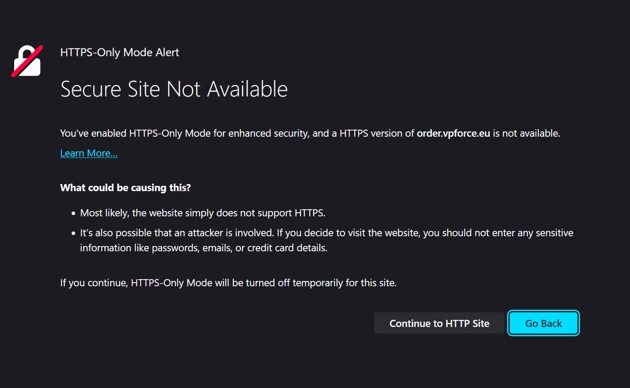Click the words is not available after the domain
630x388 pixels.
526,133
